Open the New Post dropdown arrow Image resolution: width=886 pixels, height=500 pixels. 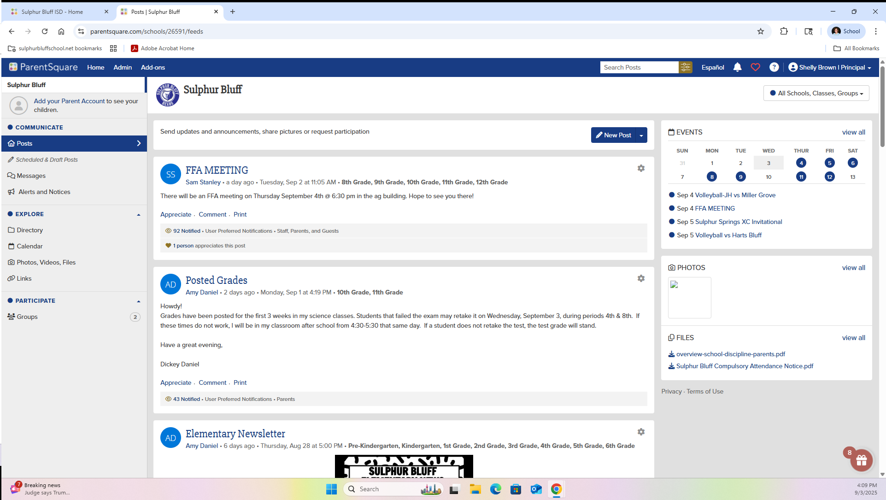(x=641, y=135)
